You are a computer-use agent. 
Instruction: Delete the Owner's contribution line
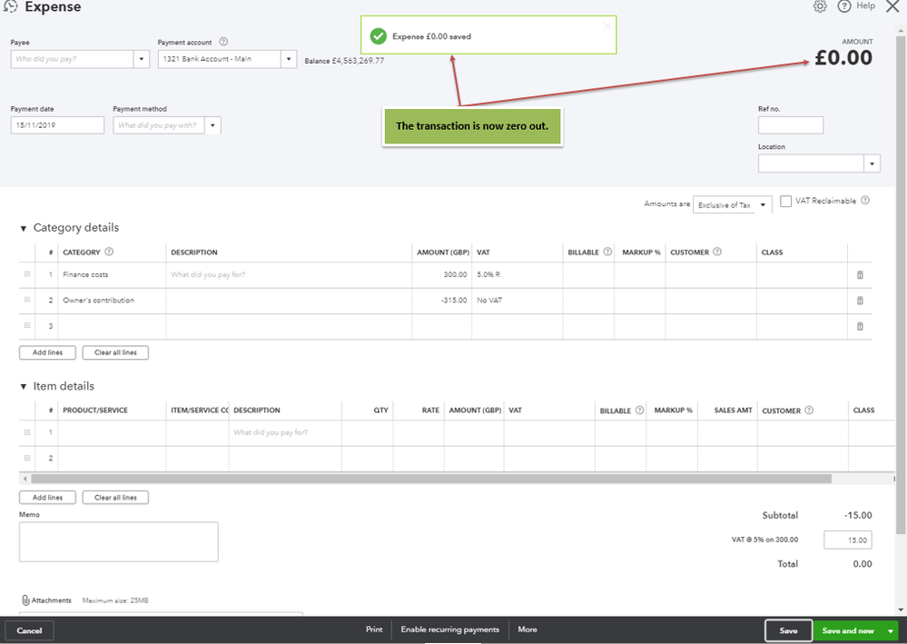point(860,301)
